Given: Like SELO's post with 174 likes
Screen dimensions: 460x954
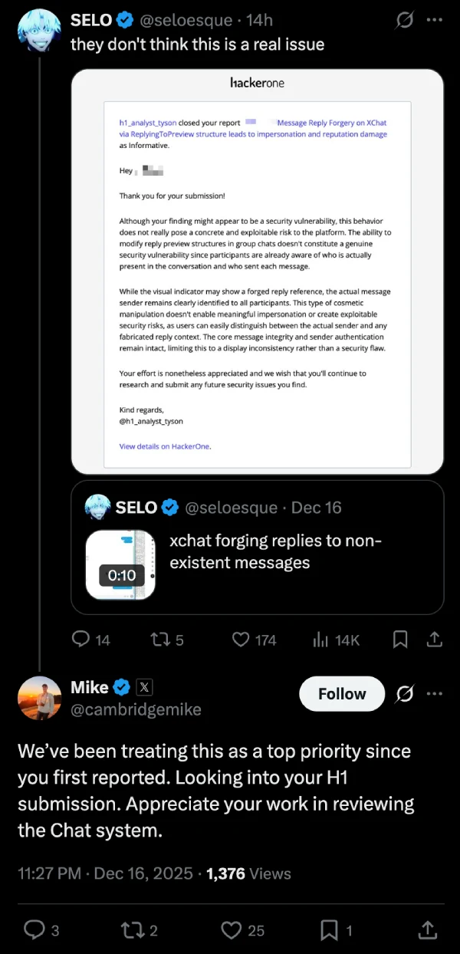Looking at the screenshot, I should pyautogui.click(x=242, y=639).
